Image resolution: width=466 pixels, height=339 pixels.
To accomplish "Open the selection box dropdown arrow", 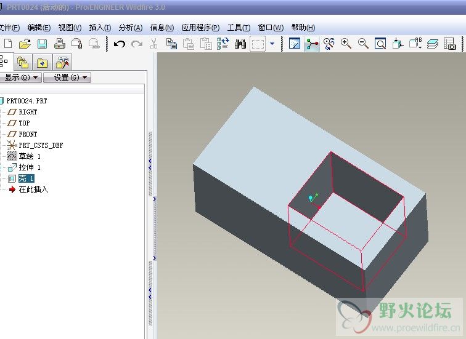I will tap(272, 44).
